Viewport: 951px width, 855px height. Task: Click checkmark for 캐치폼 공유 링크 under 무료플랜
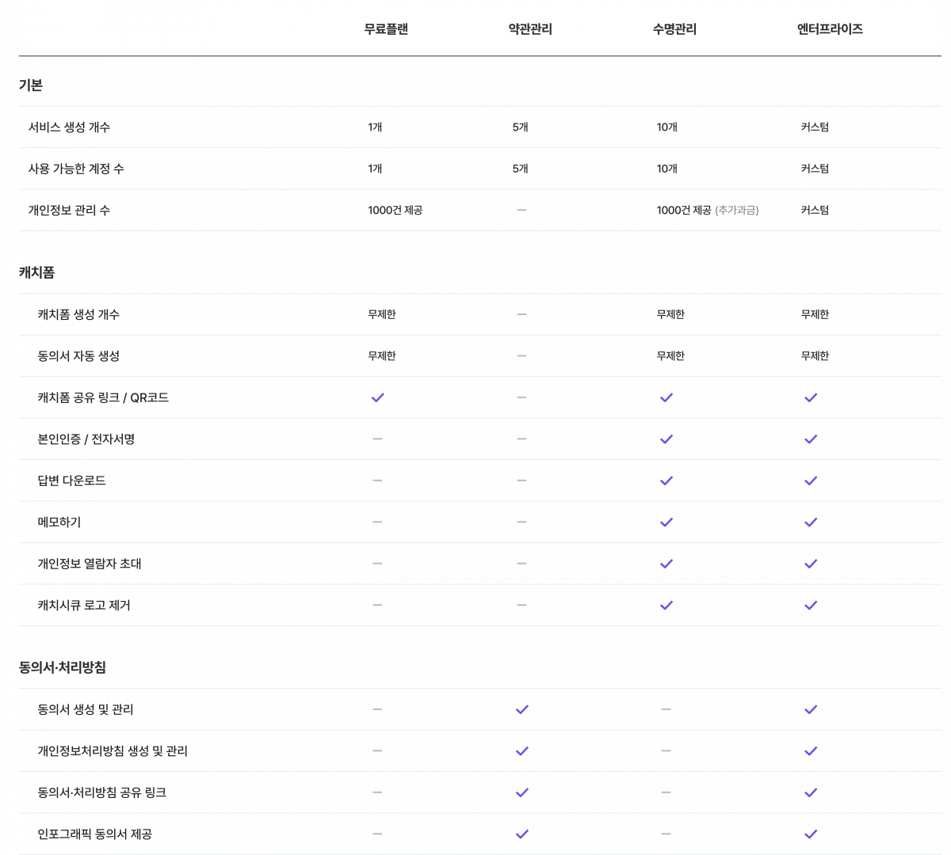click(x=378, y=397)
